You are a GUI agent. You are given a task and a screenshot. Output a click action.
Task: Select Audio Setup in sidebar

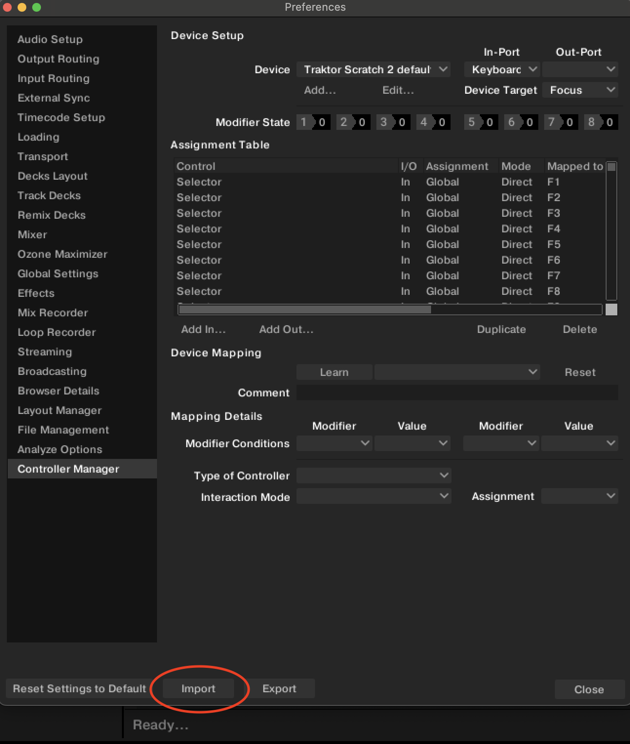(x=50, y=39)
